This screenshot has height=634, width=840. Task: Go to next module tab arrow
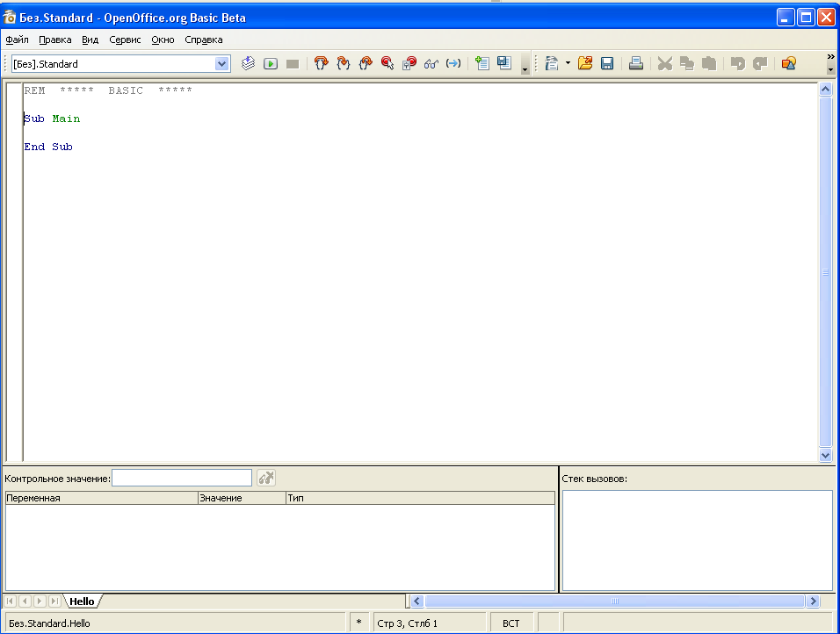[x=40, y=602]
